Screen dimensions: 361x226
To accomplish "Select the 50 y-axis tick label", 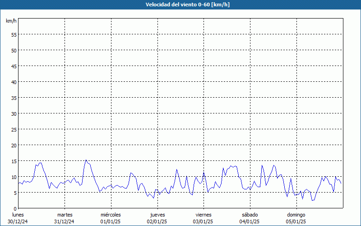I will click(14, 50).
